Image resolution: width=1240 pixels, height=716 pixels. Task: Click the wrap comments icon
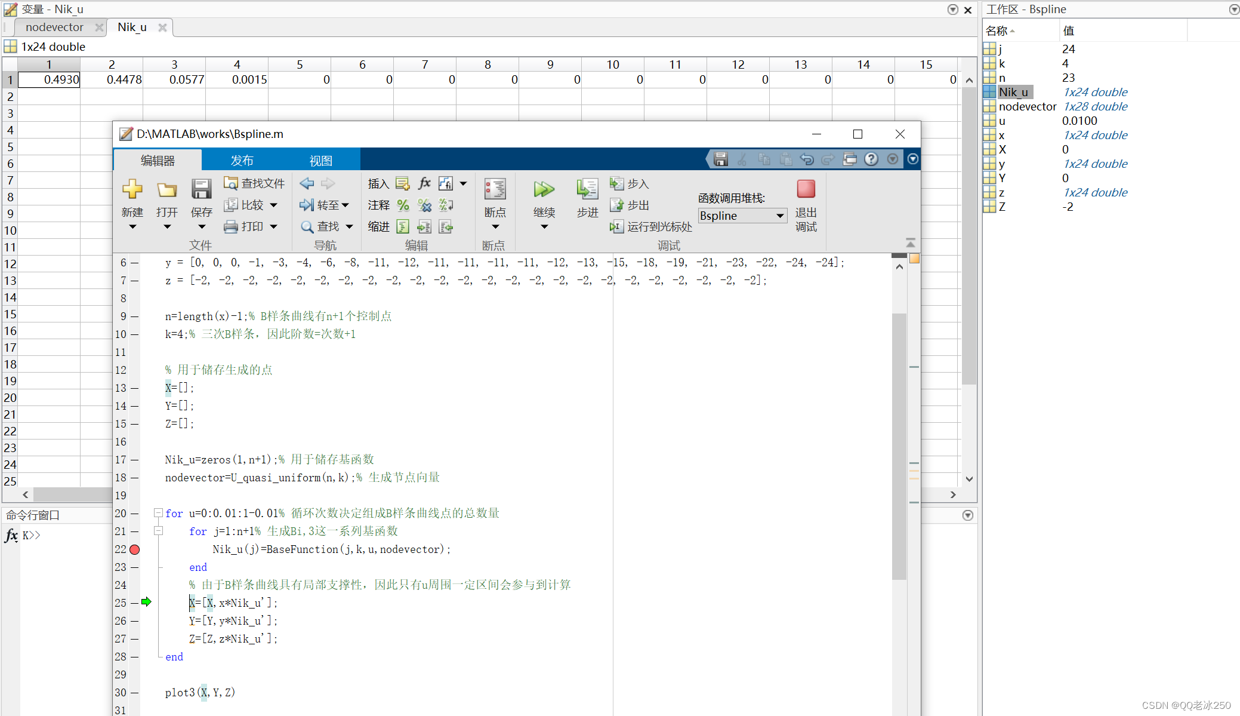coord(446,205)
